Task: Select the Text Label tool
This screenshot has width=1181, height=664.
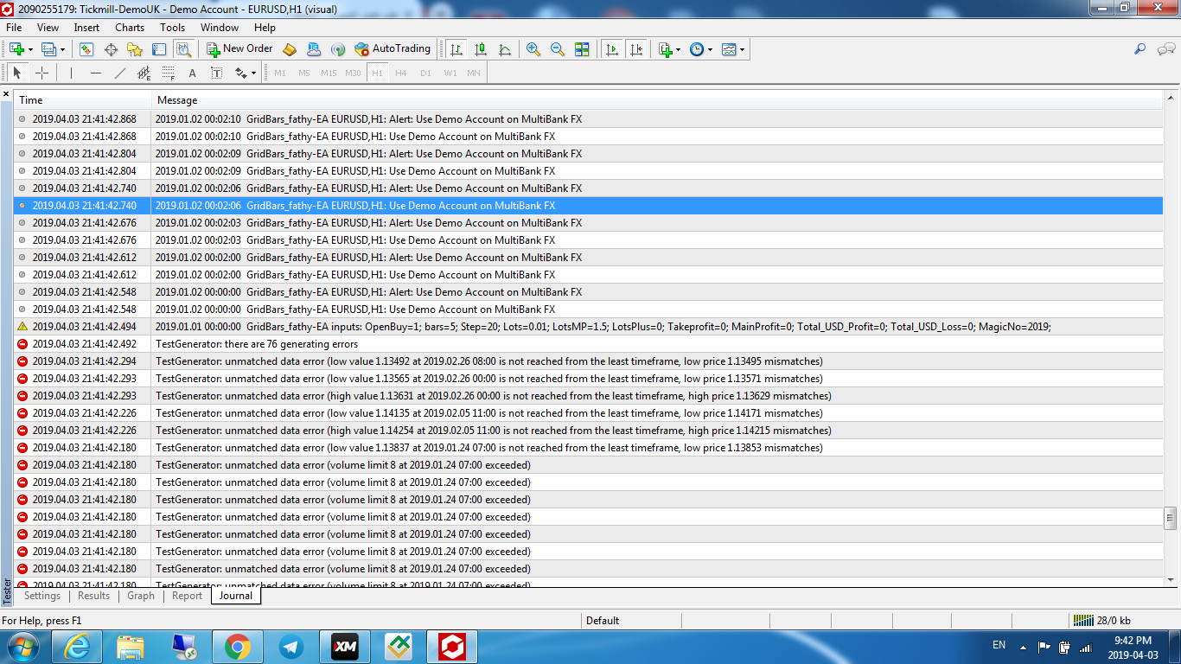Action: [x=216, y=73]
